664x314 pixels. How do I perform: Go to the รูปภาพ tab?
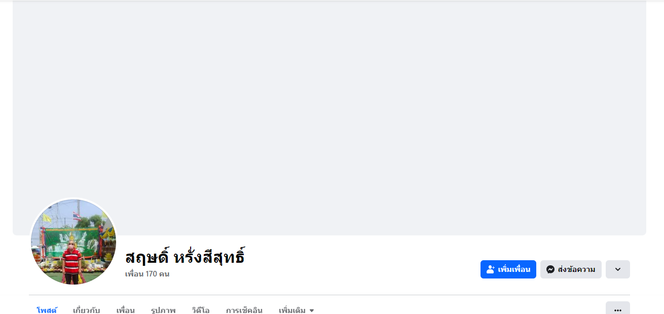tap(163, 309)
